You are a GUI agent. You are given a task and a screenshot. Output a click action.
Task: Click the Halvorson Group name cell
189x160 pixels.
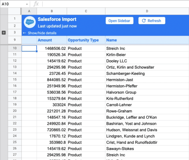coord(147,92)
